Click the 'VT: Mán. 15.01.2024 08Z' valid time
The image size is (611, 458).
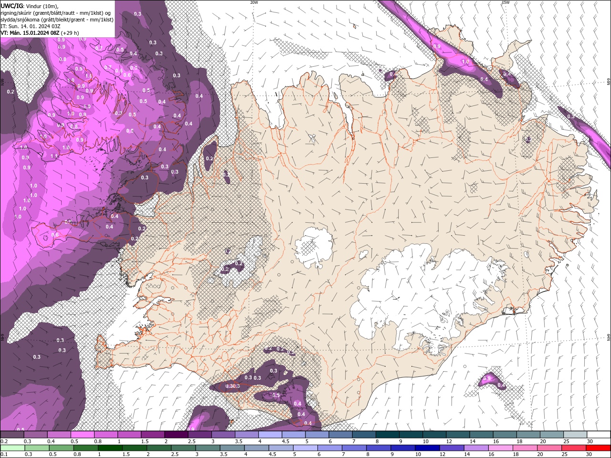point(30,33)
